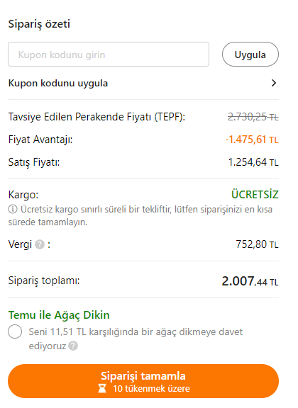Click the info icon beside free shipping note
The height and width of the screenshot is (408, 298).
[x=13, y=209]
